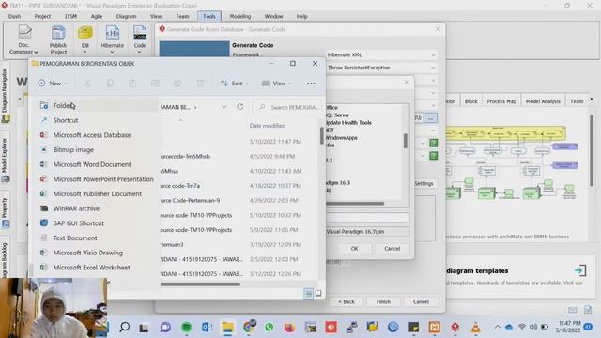Open the Explorer See more ellipsis
The image size is (601, 338).
(x=311, y=84)
